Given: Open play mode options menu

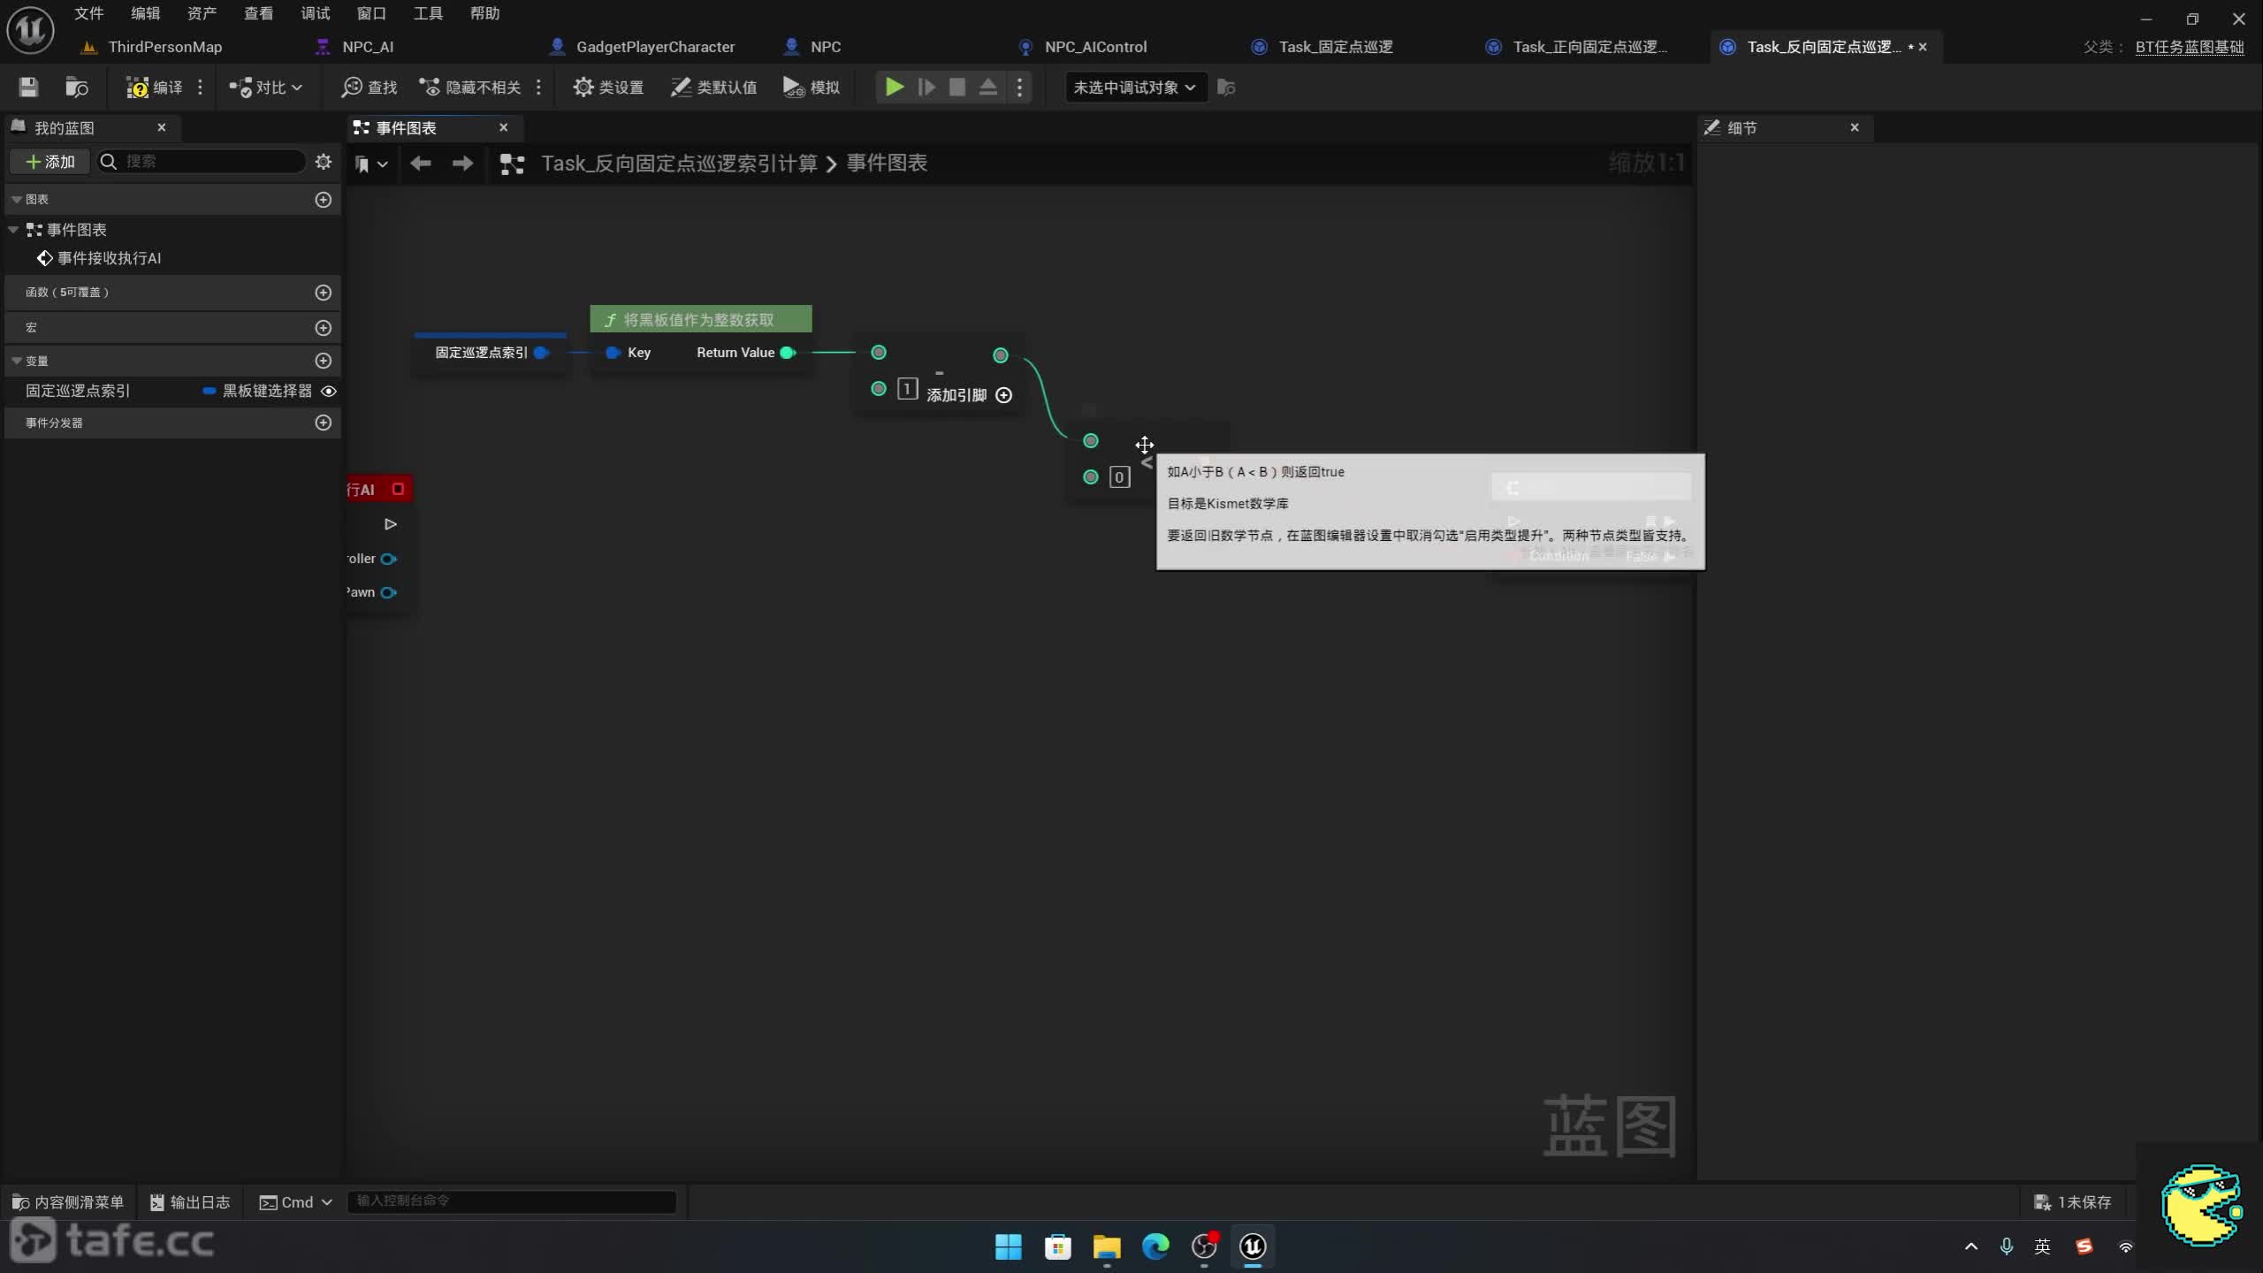Looking at the screenshot, I should (x=1019, y=87).
